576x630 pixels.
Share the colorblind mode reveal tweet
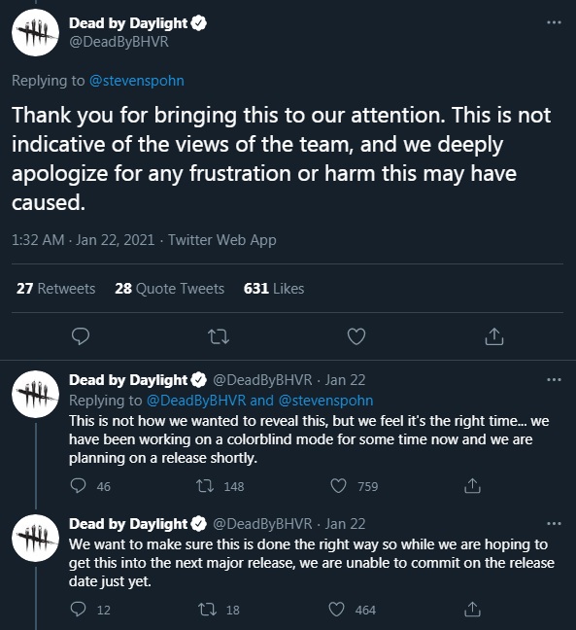coord(472,486)
